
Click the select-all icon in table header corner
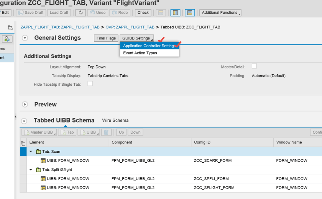click(23, 143)
